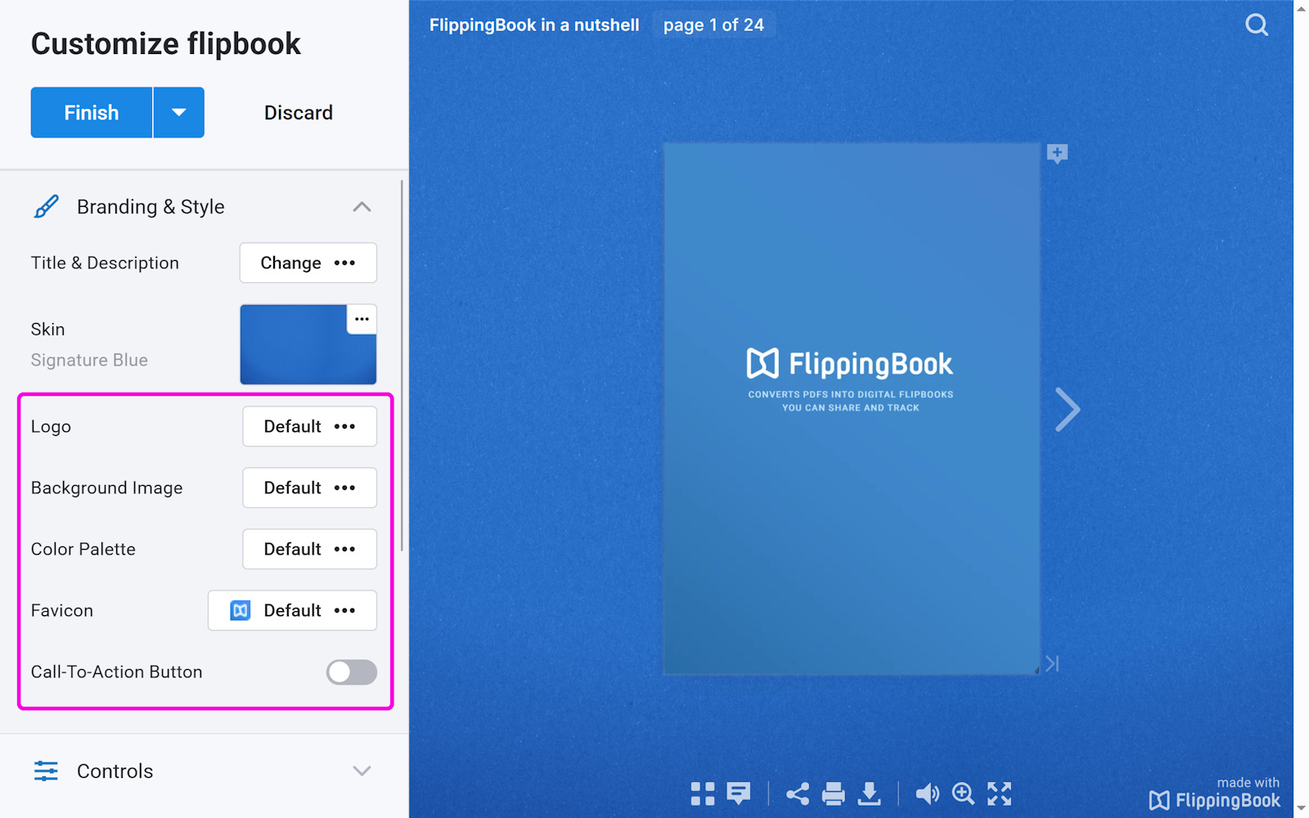The width and height of the screenshot is (1309, 818).
Task: Open the thumbnails grid view
Action: (x=702, y=793)
